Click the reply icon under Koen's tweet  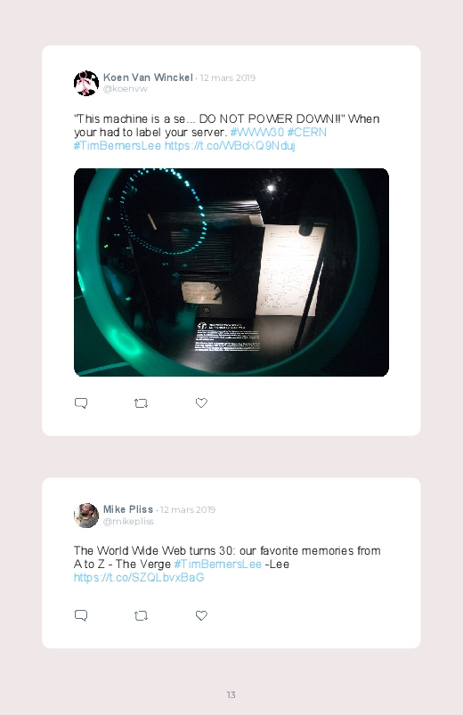pos(81,403)
